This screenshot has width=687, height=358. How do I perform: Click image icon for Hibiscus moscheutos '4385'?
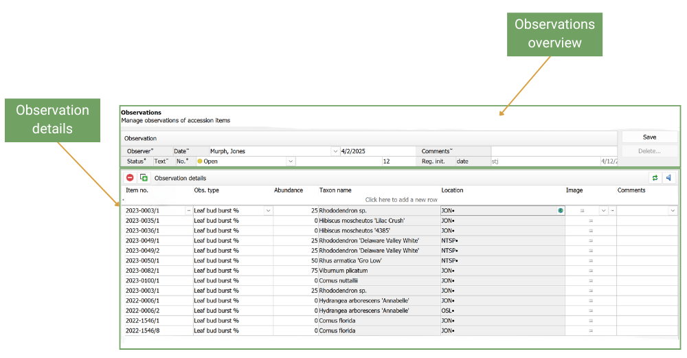(591, 231)
